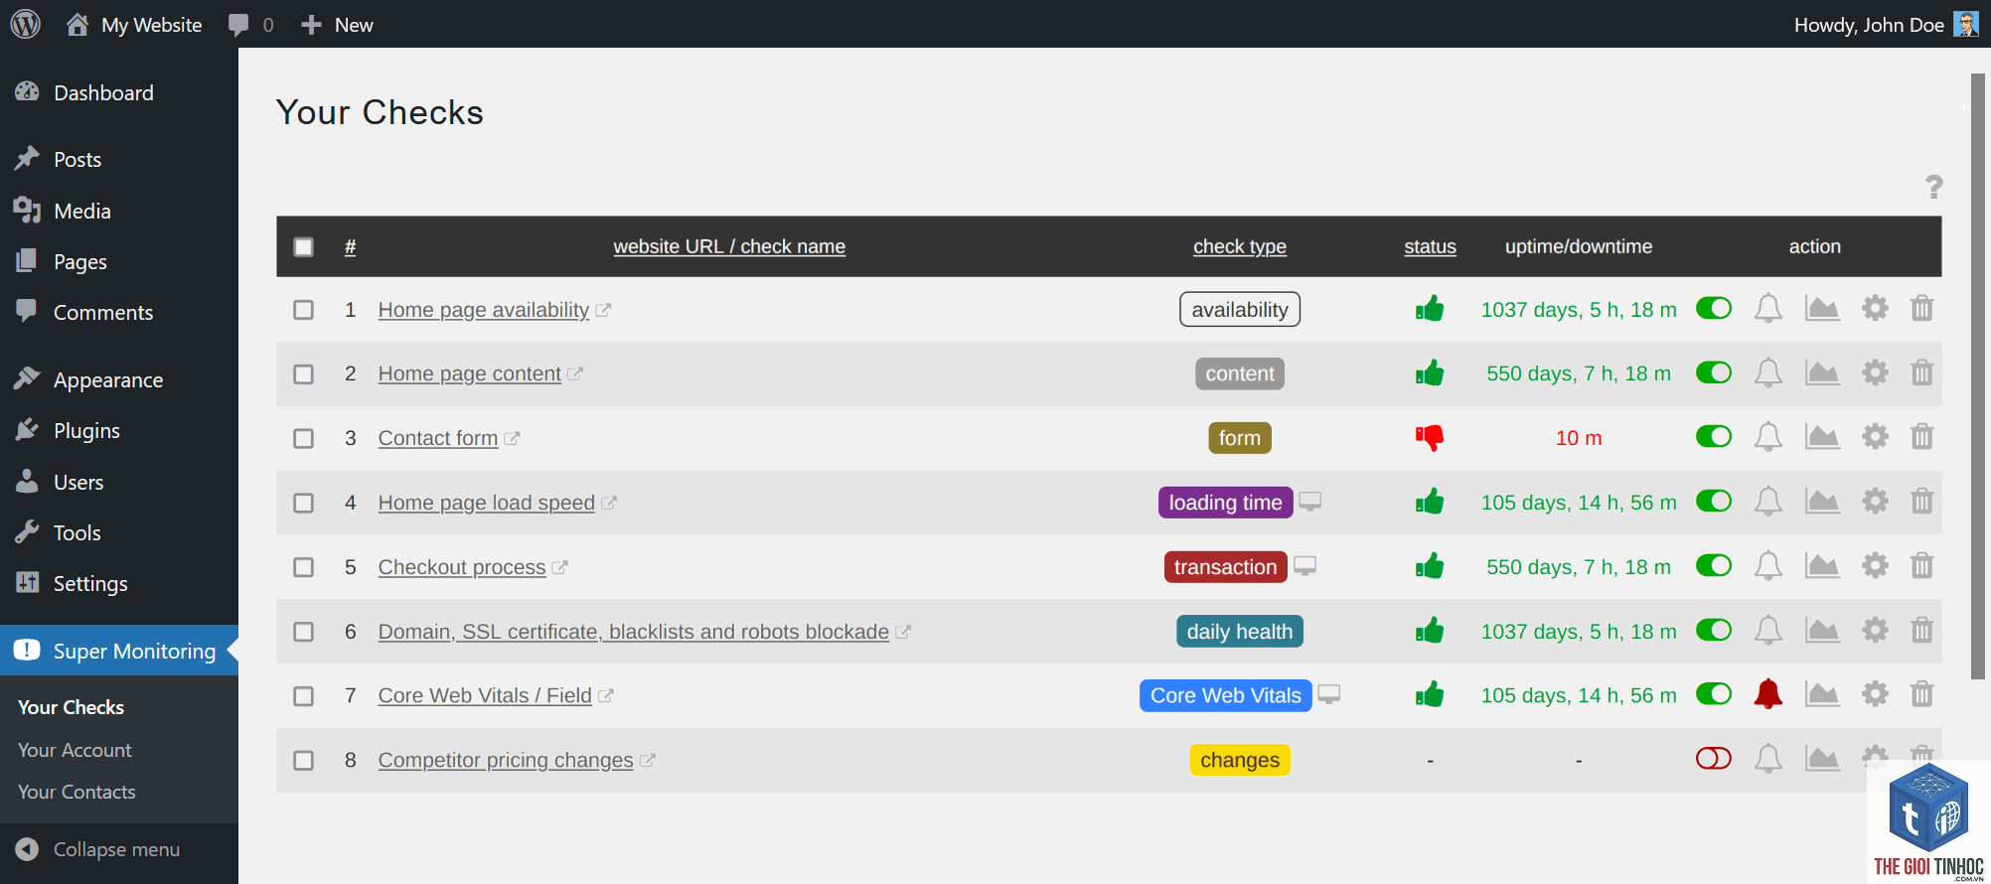Click New in admin bar
This screenshot has height=884, width=1991.
[338, 25]
